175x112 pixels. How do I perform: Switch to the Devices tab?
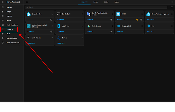point(96,2)
